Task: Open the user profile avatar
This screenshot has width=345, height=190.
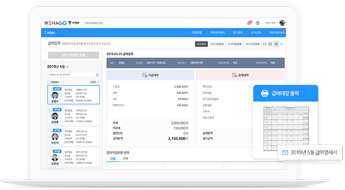Action: (x=283, y=22)
